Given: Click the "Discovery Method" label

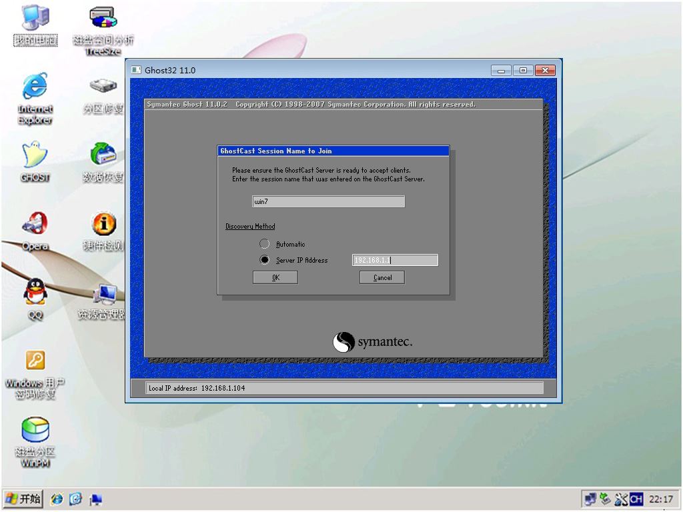Looking at the screenshot, I should pos(250,227).
